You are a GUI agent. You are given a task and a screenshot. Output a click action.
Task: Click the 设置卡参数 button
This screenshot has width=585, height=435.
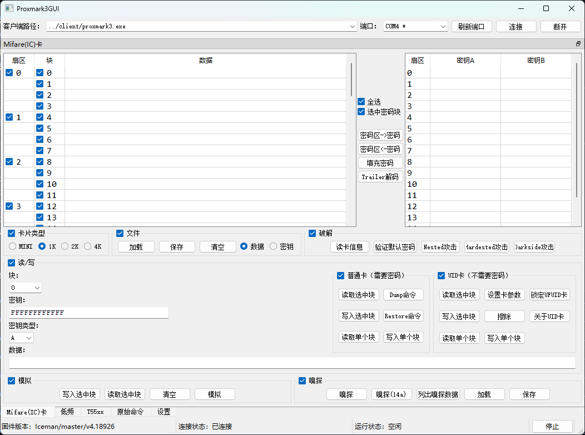pyautogui.click(x=504, y=295)
